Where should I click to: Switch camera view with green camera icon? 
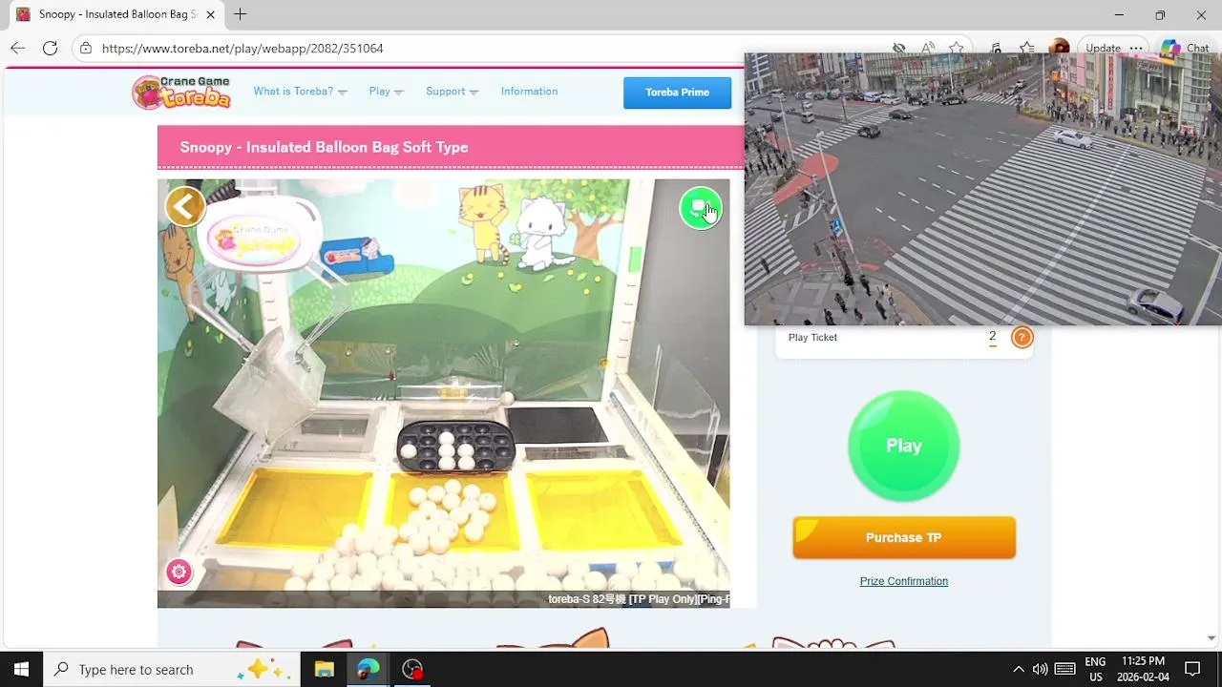[701, 208]
